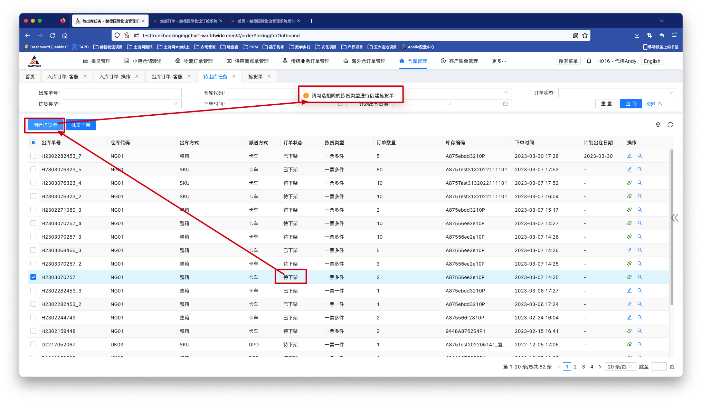The image size is (702, 403).
Task: Check the H2302244749 row checkbox
Action: click(33, 317)
